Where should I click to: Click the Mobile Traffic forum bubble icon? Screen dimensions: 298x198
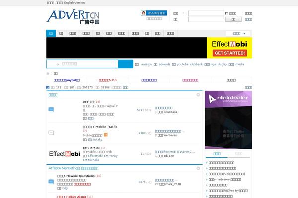coord(51,133)
